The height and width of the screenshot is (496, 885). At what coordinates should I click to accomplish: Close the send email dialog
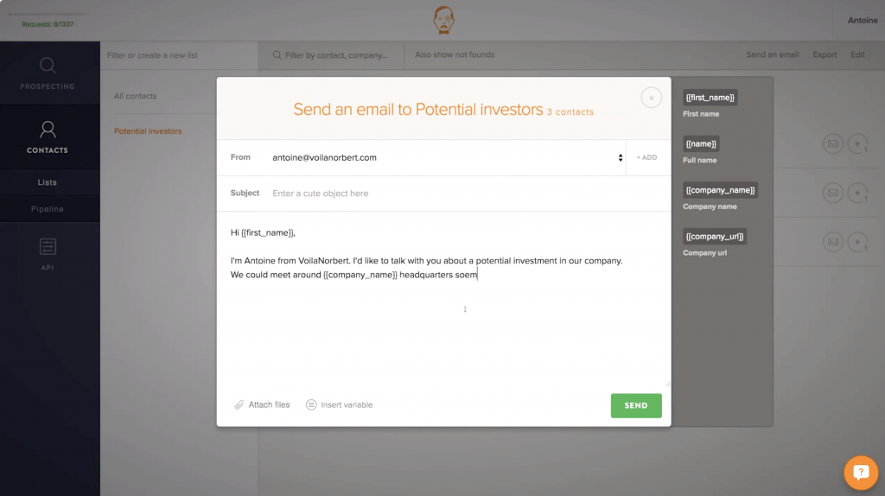[x=651, y=98]
